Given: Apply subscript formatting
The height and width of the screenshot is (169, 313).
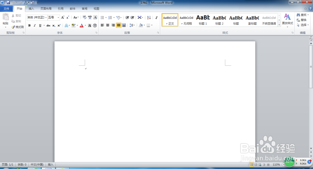Looking at the screenshot, I should [54, 26].
